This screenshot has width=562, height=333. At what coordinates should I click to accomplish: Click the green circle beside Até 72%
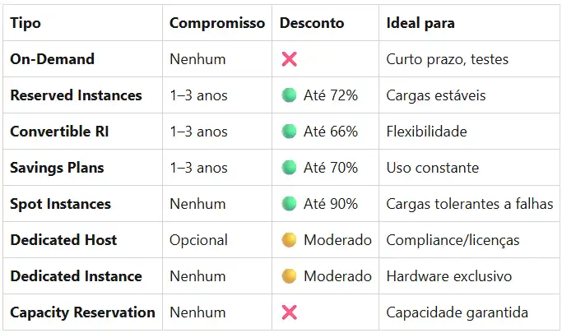(289, 95)
